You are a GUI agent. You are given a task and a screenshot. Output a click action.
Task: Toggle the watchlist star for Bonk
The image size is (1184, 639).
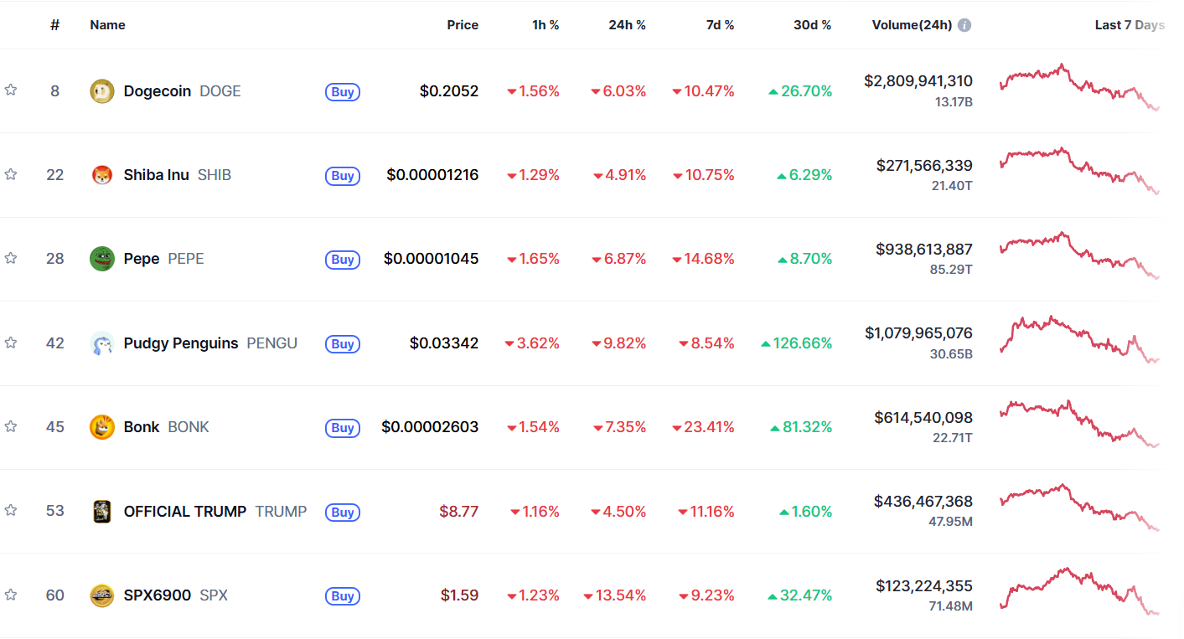(11, 426)
